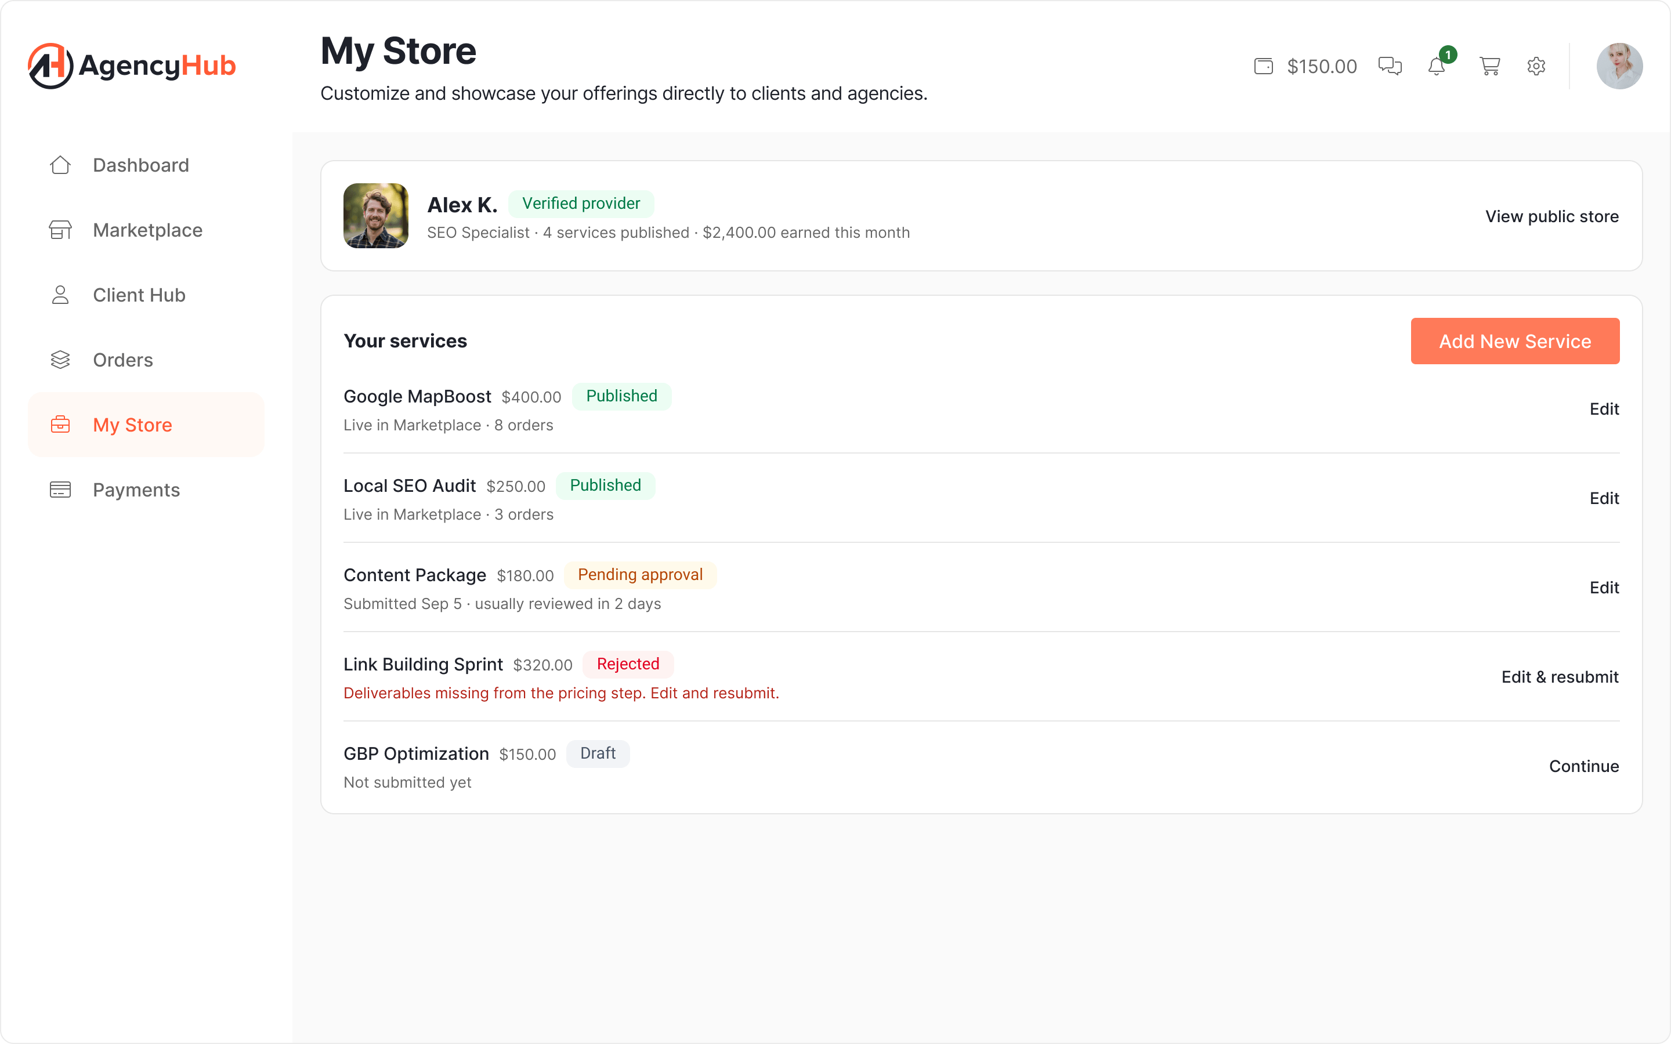Click the My Store briefcase icon
Screen dimensions: 1671x1044
60,425
